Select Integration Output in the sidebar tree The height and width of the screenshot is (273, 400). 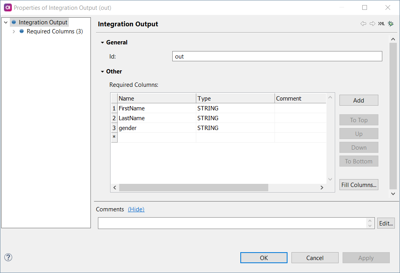43,22
